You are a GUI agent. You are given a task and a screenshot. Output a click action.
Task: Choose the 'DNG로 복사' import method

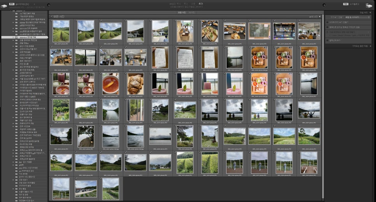(174, 3)
